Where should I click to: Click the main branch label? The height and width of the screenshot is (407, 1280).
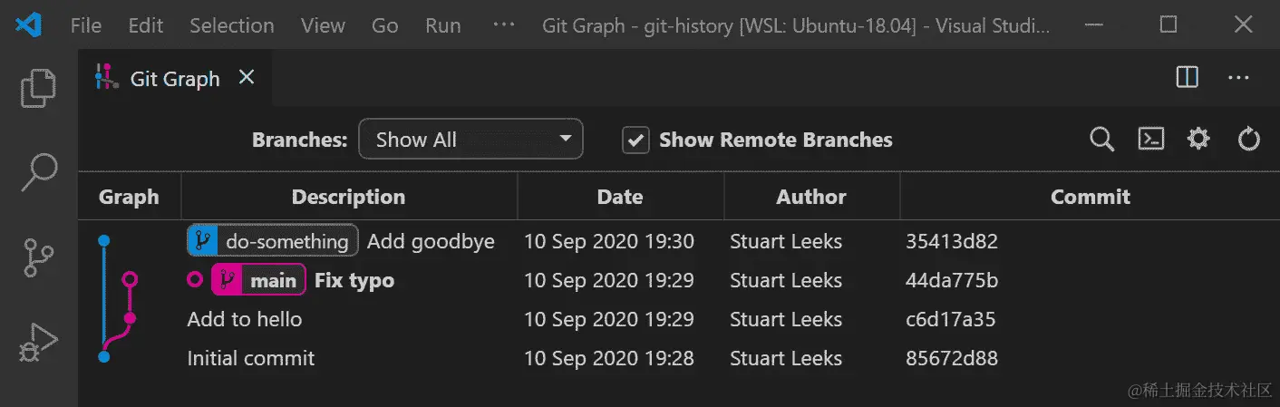273,280
